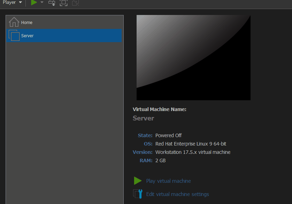292x204 pixels.
Task: Open Edit virtual machine settings link
Action: click(x=177, y=194)
